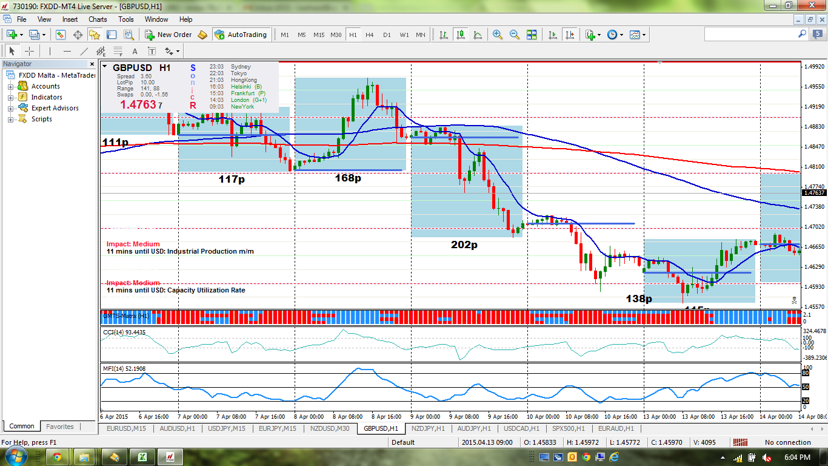
Task: Switch to the SPX500,H1 chart tab
Action: (569, 428)
